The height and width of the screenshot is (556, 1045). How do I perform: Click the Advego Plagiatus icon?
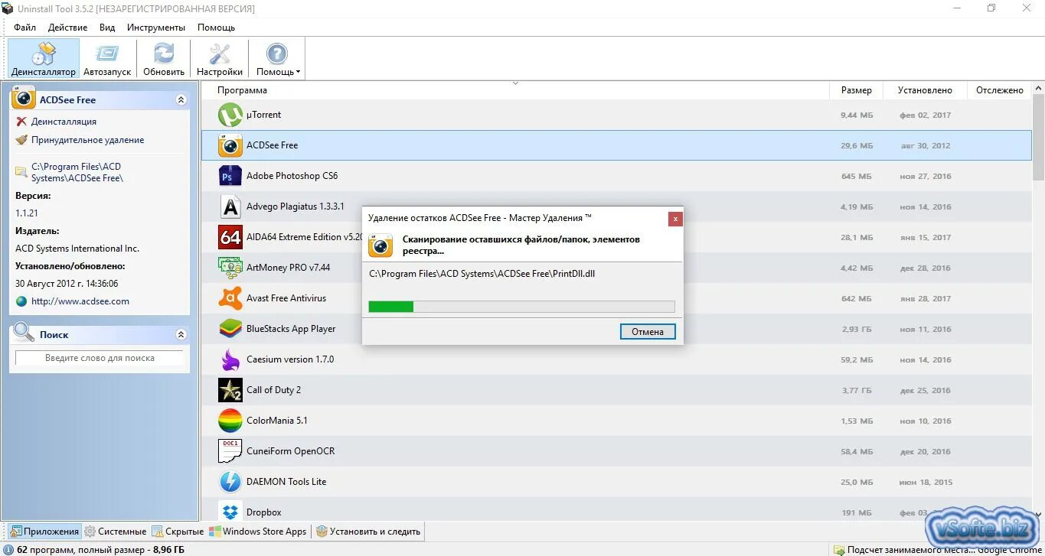(x=230, y=206)
